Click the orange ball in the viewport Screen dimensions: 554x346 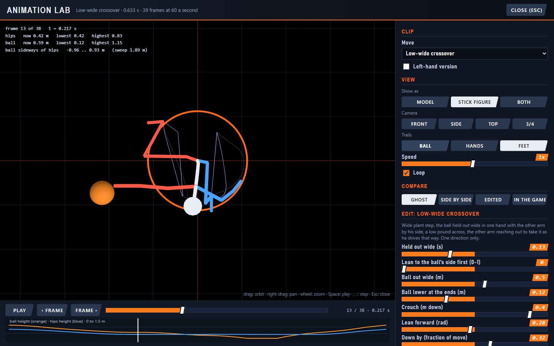tap(102, 193)
